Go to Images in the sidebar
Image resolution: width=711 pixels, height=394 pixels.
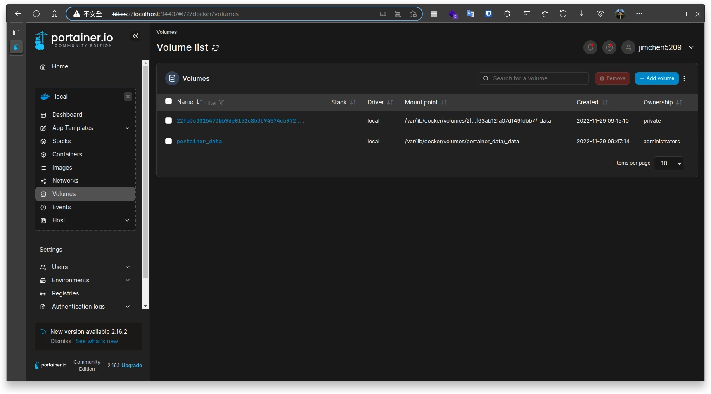[62, 168]
